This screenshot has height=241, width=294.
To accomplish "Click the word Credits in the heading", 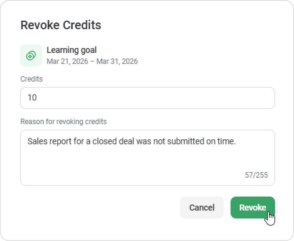I will pyautogui.click(x=82, y=25).
